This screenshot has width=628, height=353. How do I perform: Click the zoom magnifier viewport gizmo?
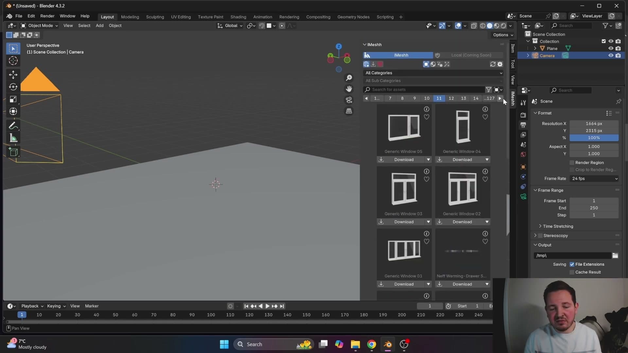(x=349, y=78)
